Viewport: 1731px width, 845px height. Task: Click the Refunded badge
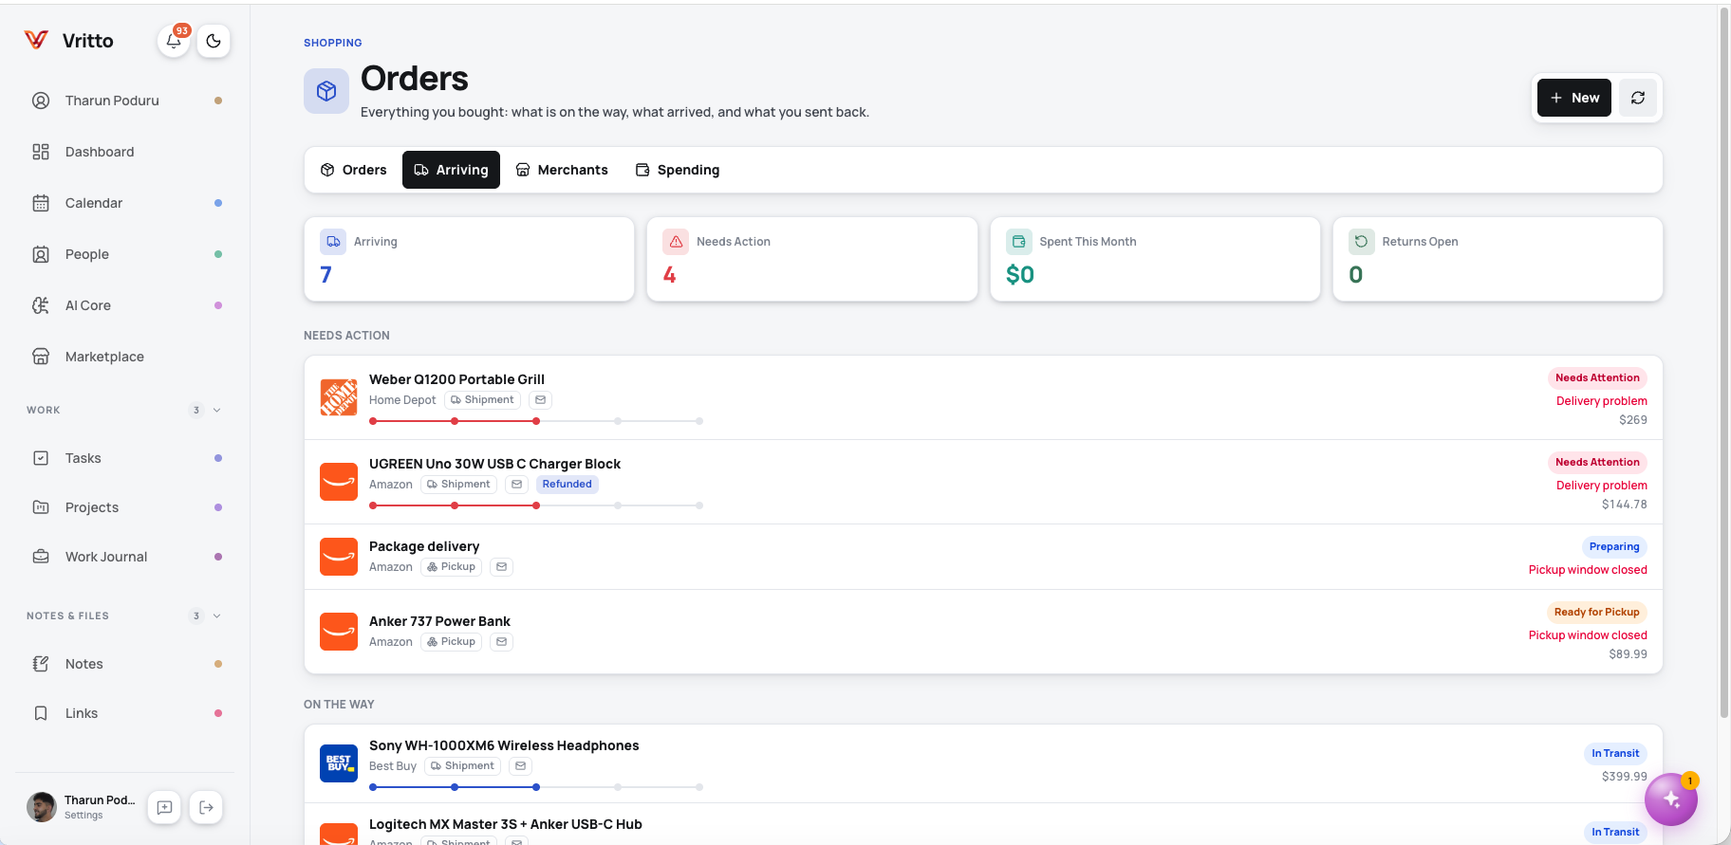point(567,485)
